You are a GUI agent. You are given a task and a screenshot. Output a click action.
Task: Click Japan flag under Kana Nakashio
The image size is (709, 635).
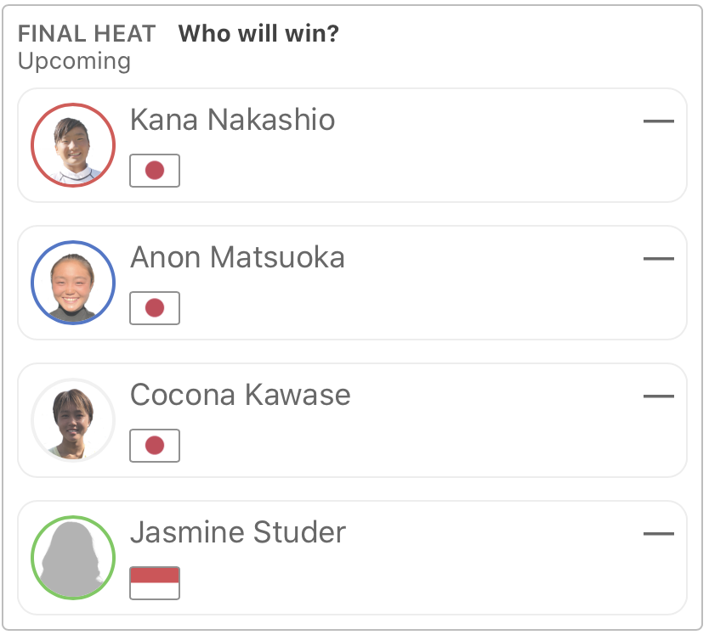click(x=155, y=171)
